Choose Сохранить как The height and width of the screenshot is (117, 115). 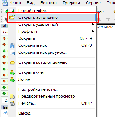click(x=52, y=45)
